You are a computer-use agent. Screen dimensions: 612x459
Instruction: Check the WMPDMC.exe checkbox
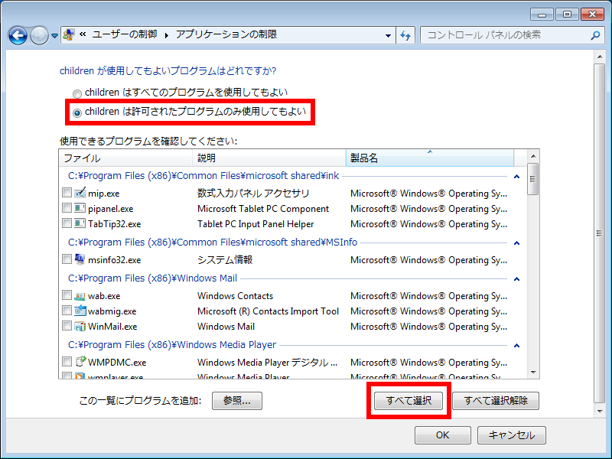pos(67,361)
